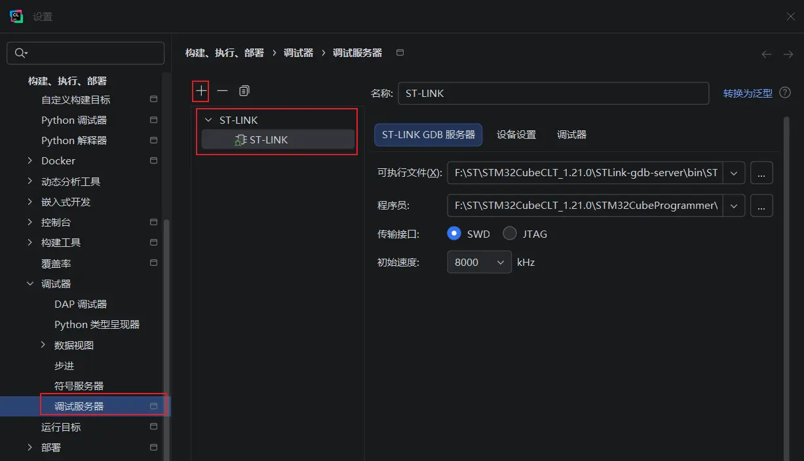Open 覆盖率 settings
Image resolution: width=804 pixels, height=461 pixels.
[x=56, y=263]
